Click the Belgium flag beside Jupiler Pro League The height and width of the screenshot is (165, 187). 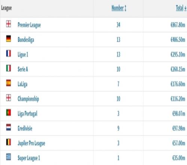click(x=9, y=142)
